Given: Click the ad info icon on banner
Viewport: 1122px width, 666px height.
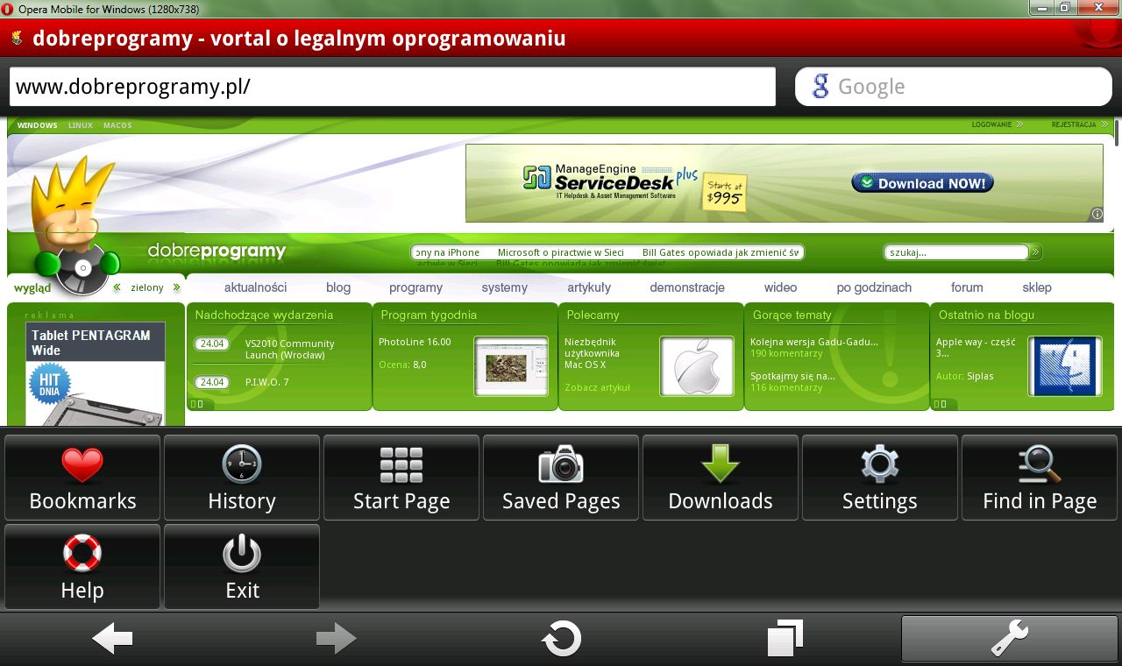Looking at the screenshot, I should click(x=1097, y=214).
